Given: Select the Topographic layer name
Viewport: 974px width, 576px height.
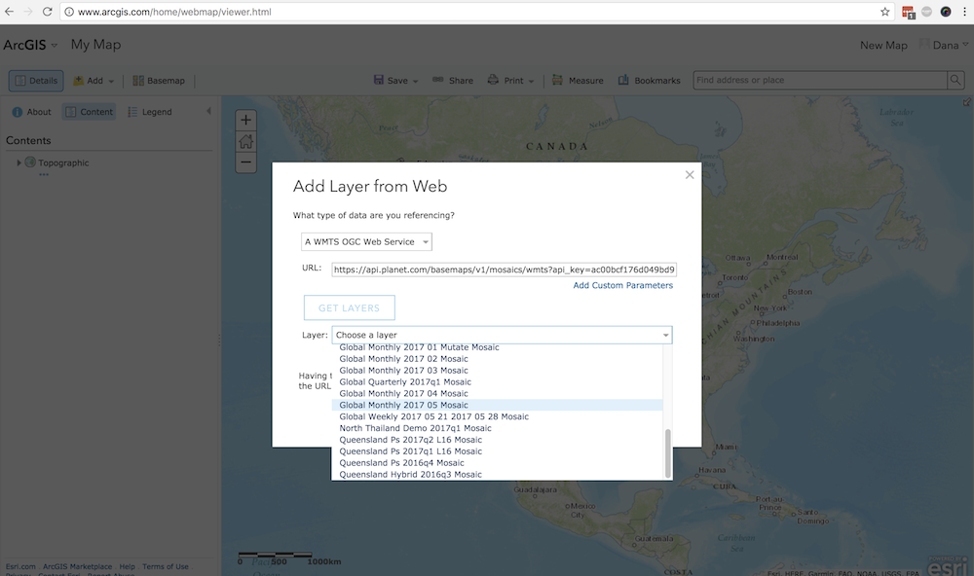Looking at the screenshot, I should coord(63,162).
